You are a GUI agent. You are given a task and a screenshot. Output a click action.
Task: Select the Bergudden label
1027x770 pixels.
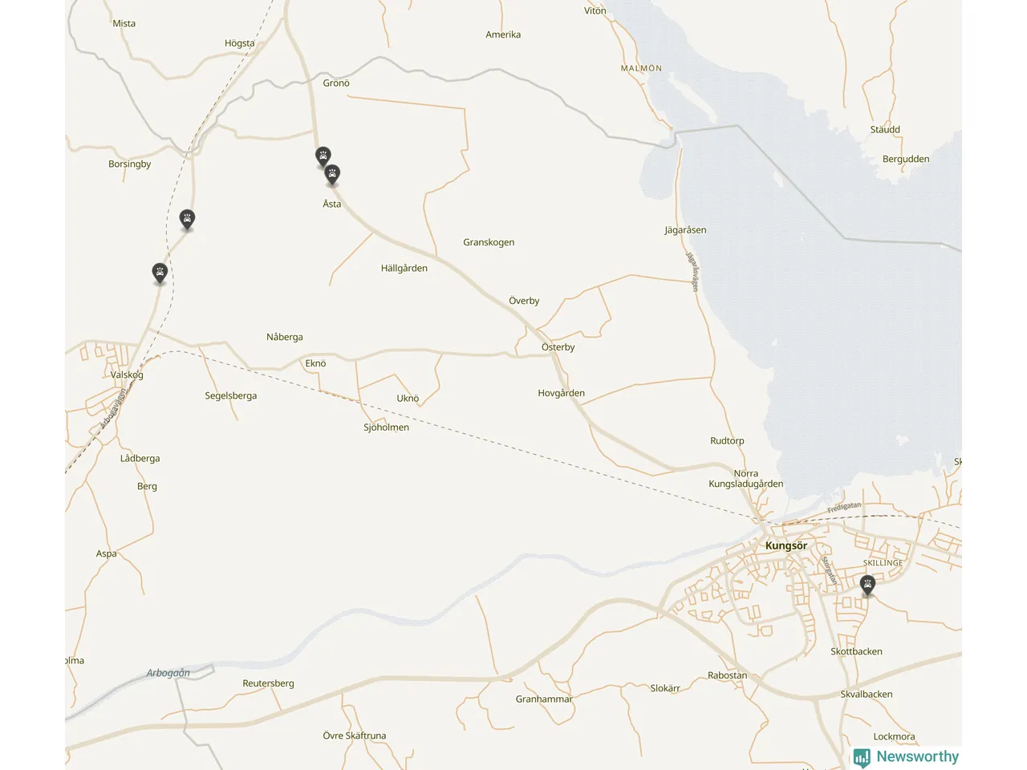(906, 159)
